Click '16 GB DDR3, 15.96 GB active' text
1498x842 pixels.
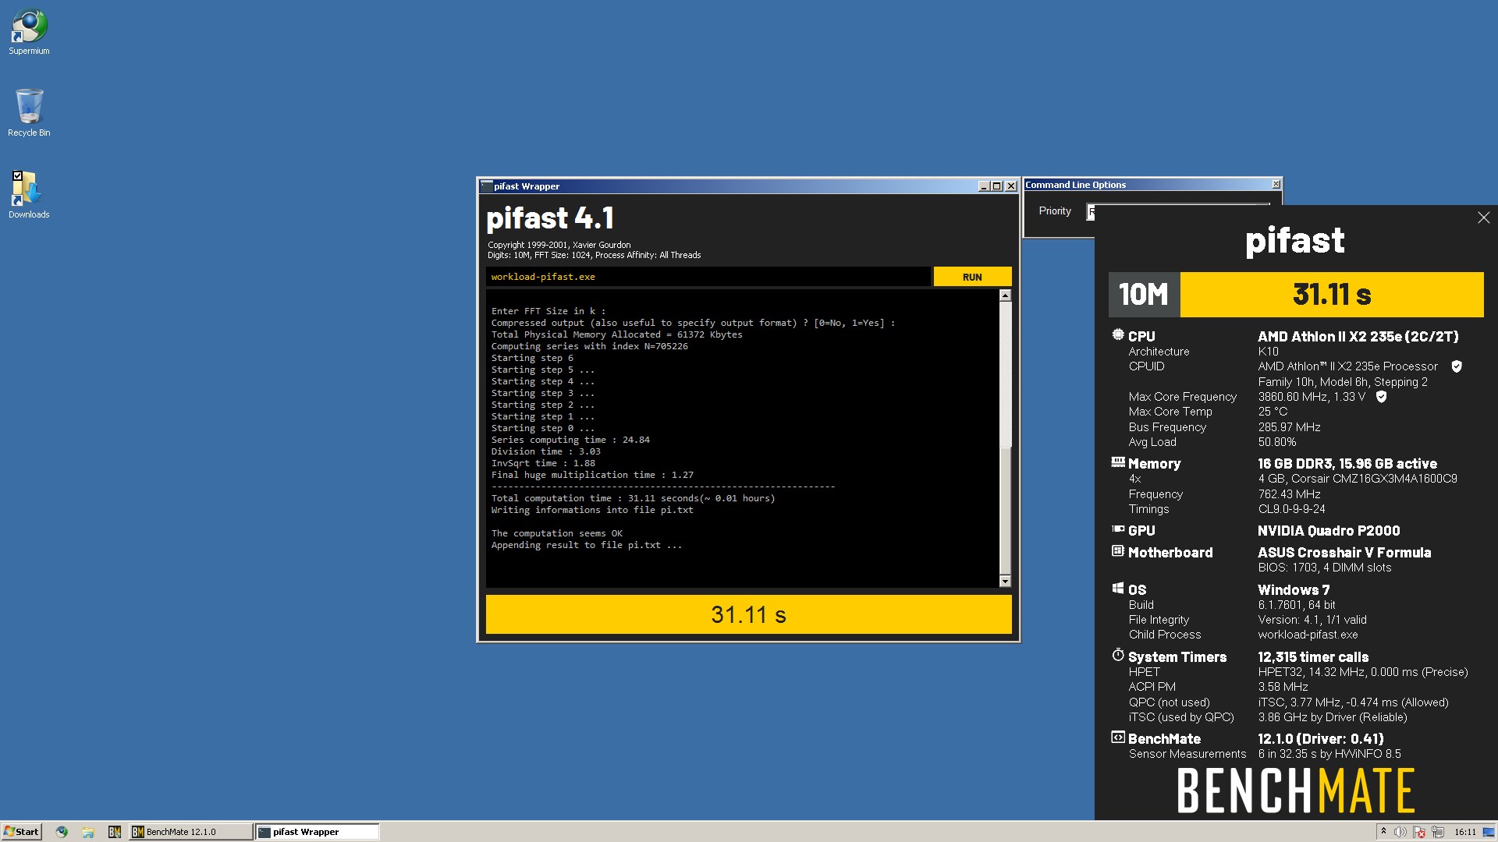pos(1347,463)
